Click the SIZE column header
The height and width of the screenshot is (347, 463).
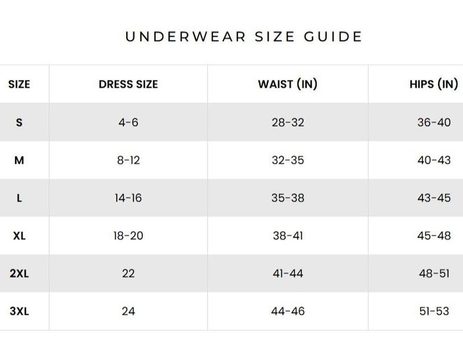pyautogui.click(x=19, y=84)
